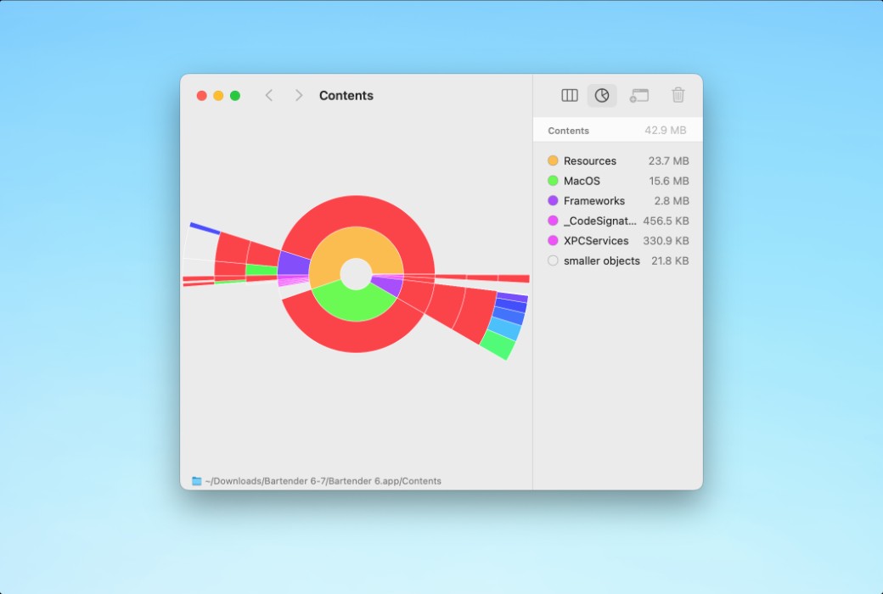Click the large red outer ring top
883x594 pixels.
point(356,210)
